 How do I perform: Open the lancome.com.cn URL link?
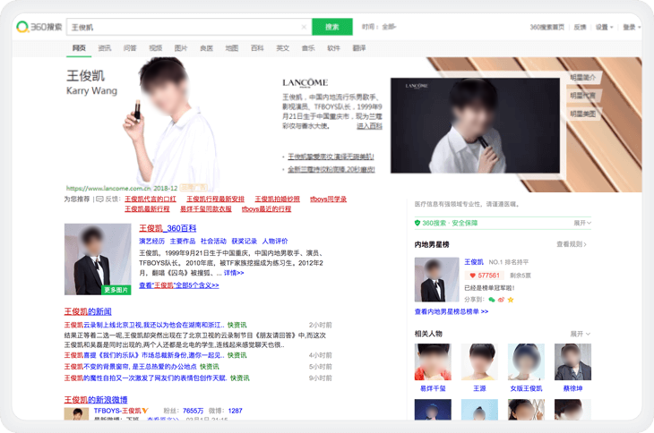click(108, 188)
